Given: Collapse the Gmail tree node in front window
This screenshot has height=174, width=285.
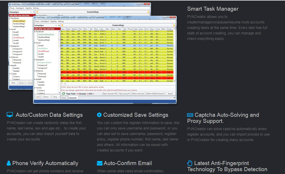Looking at the screenshot, I should coord(35,43).
